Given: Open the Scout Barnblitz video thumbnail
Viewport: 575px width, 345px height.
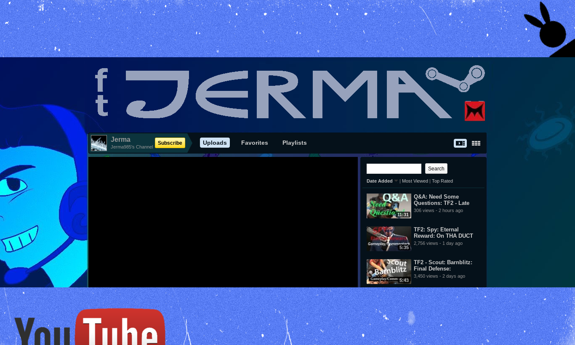Looking at the screenshot, I should coord(389,271).
